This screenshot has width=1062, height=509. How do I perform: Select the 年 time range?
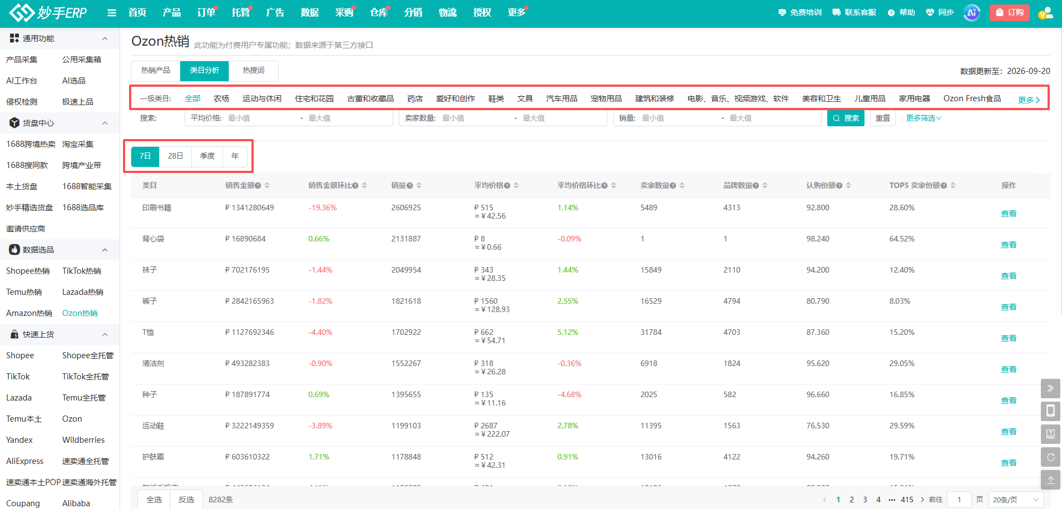235,156
